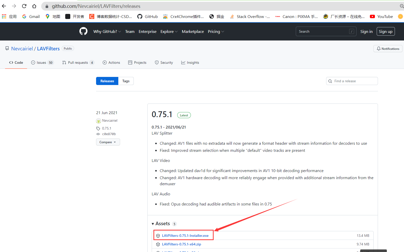Open the 掘金 bookmark
The height and width of the screenshot is (252, 404).
click(x=217, y=16)
